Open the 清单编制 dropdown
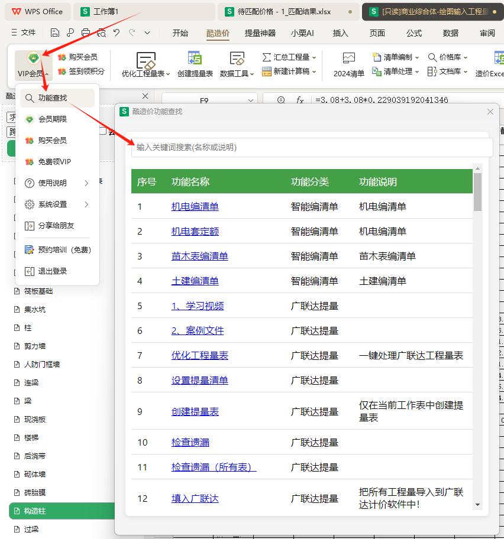This screenshot has width=504, height=539. tap(395, 57)
